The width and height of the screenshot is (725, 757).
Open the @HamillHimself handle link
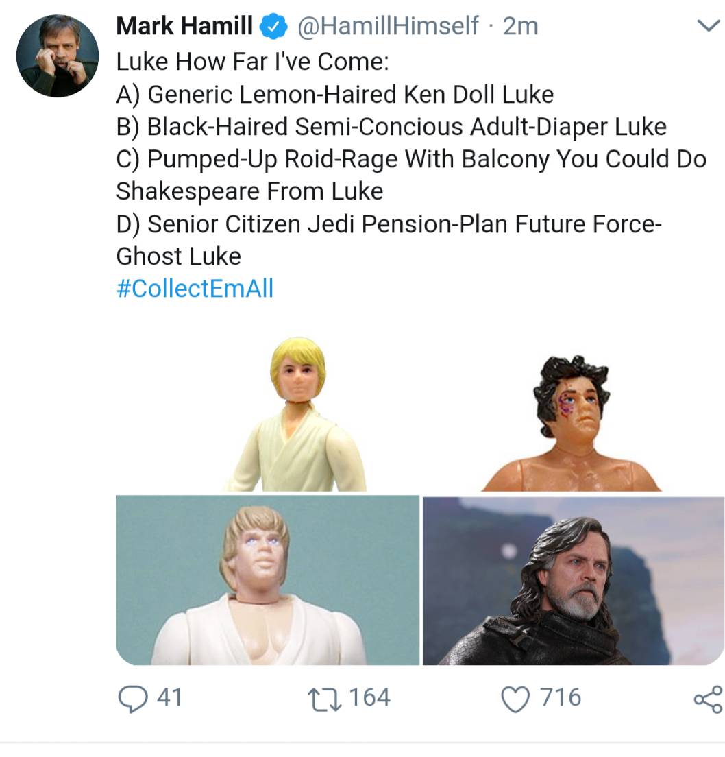386,27
